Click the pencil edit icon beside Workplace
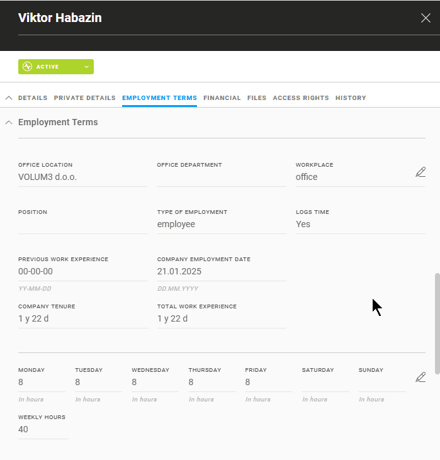The image size is (440, 460). pos(420,172)
